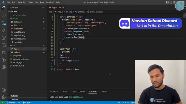Image resolution: width=186 pixels, height=104 pixels.
Task: Open logo192.png in the explorer
Action: point(19,32)
